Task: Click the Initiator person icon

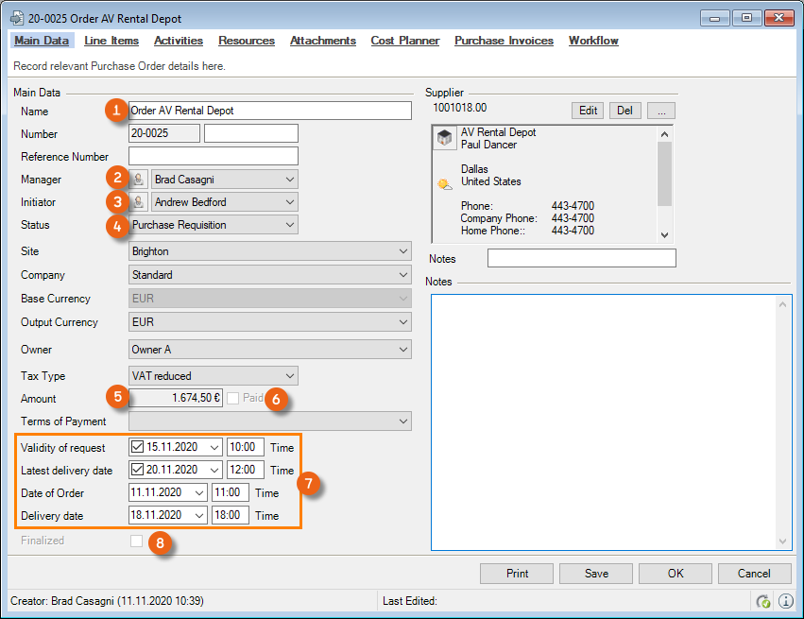Action: pos(140,202)
